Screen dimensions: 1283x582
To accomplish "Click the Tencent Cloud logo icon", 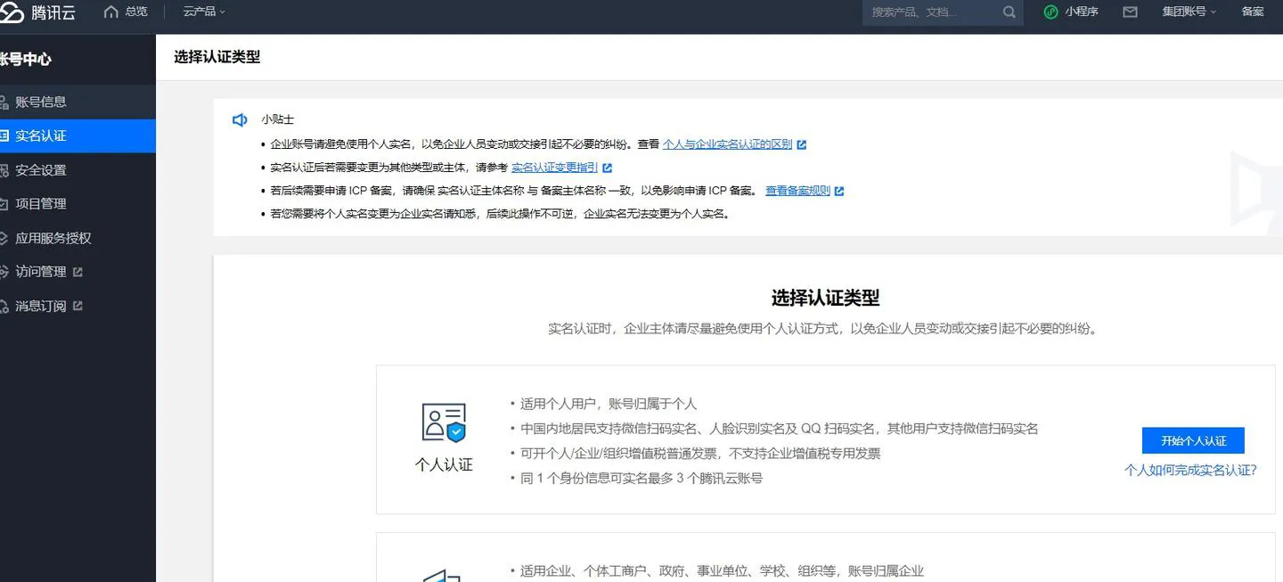I will tap(12, 12).
